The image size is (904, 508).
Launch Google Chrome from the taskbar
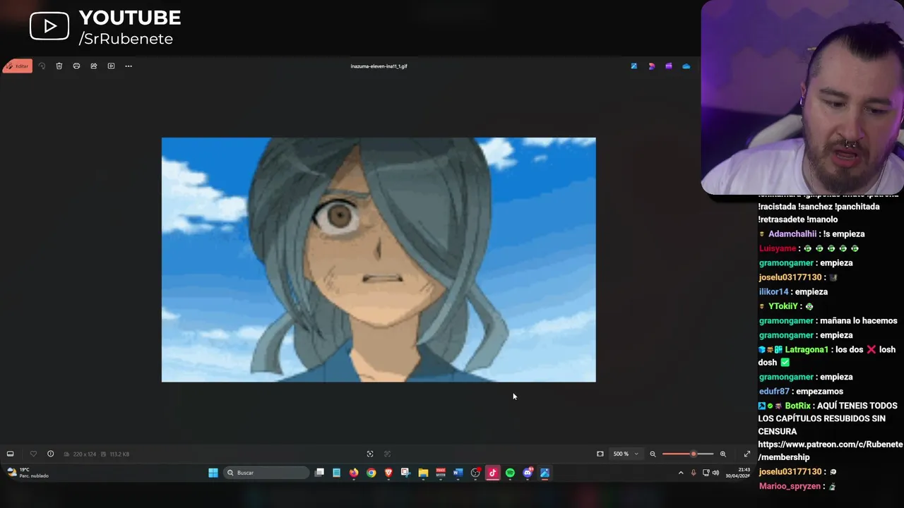click(x=371, y=473)
